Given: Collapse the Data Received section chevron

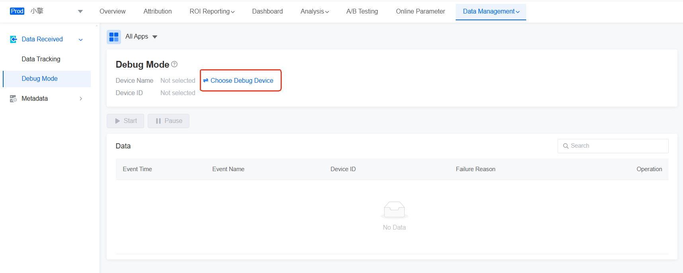Looking at the screenshot, I should tap(81, 40).
